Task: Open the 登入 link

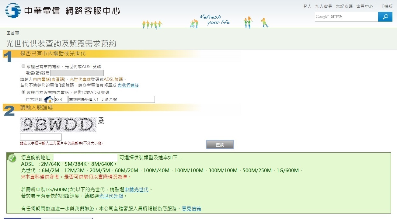Action: 307,6
